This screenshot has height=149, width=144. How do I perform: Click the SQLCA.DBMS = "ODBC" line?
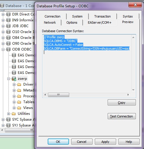(61, 41)
